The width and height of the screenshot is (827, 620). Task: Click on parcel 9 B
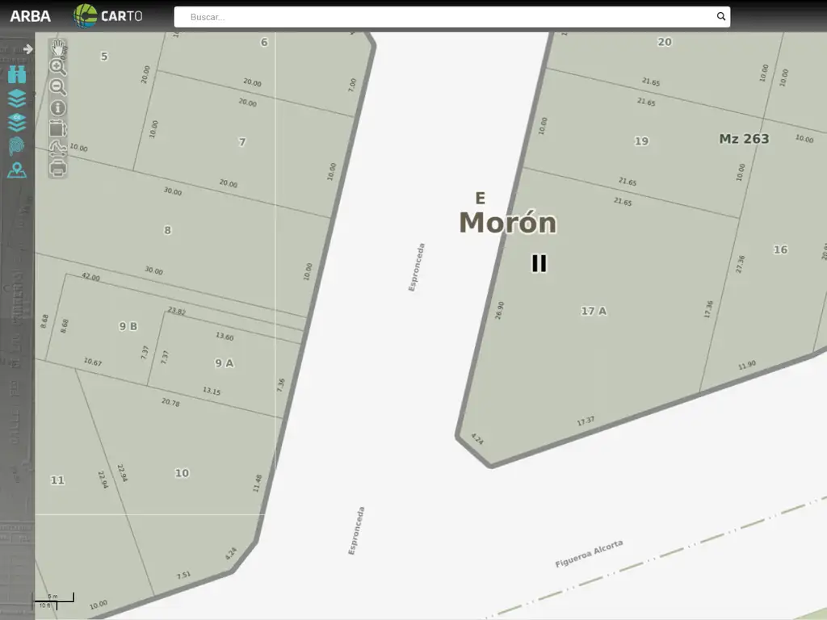128,326
